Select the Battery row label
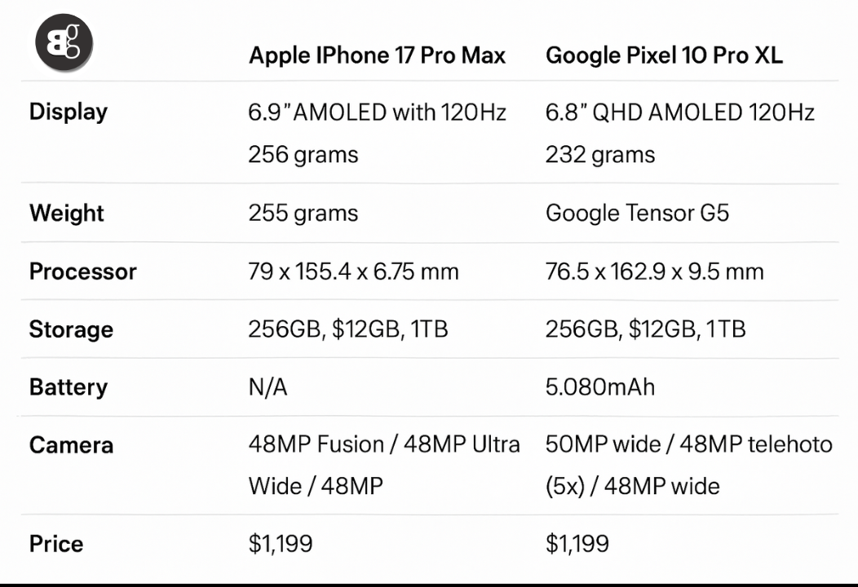This screenshot has width=858, height=587. [69, 387]
